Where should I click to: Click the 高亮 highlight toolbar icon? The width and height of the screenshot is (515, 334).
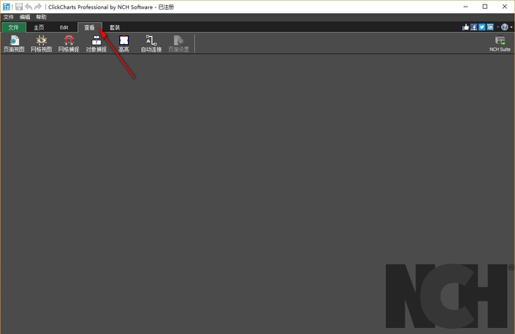(124, 43)
